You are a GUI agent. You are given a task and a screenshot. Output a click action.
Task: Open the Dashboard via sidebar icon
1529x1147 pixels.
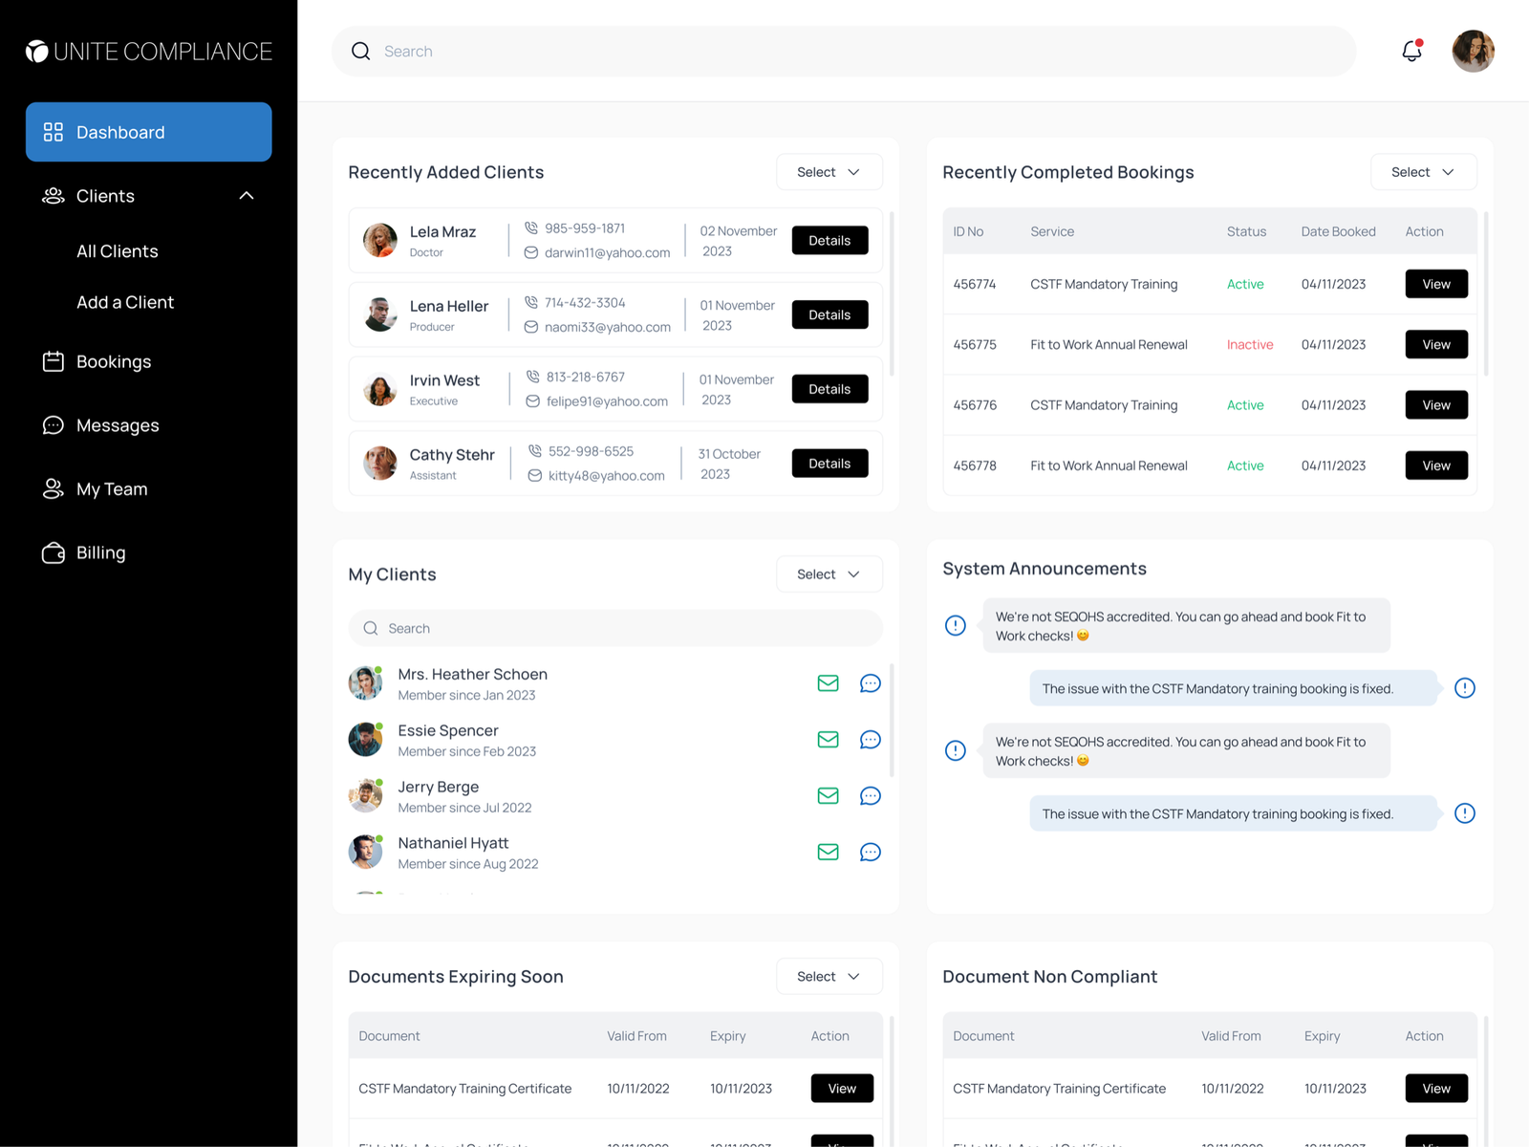coord(53,132)
